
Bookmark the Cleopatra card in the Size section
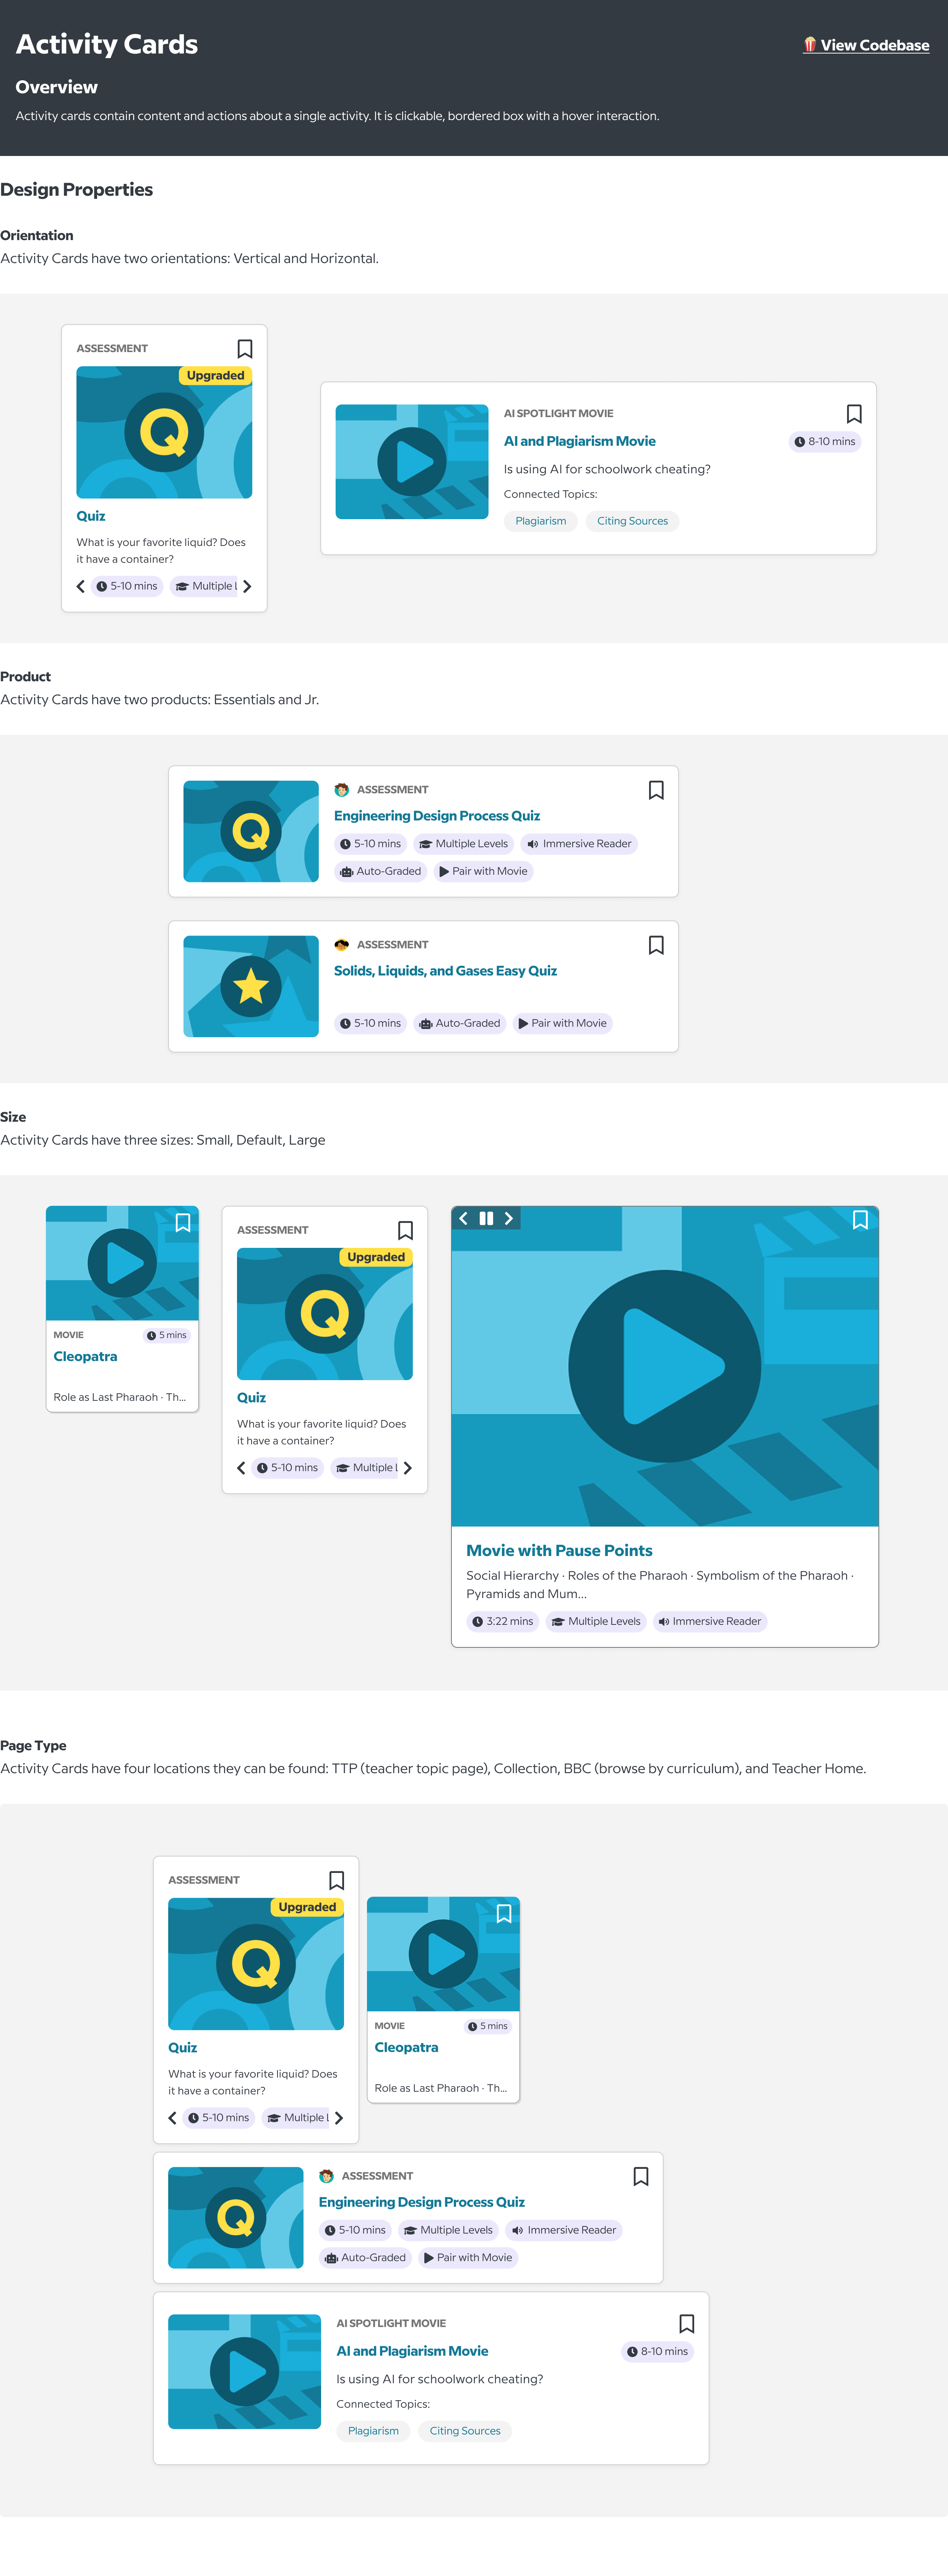pyautogui.click(x=183, y=1223)
